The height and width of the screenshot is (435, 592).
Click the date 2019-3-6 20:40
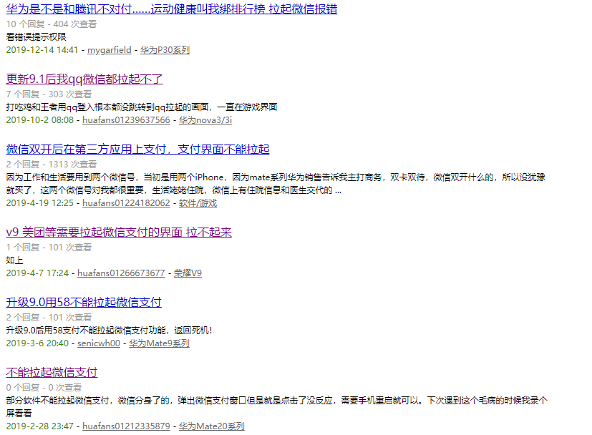(x=37, y=343)
